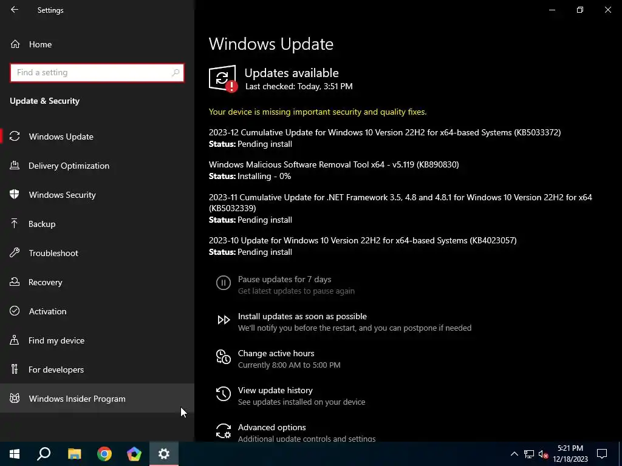Viewport: 622px width, 466px height.
Task: Click the network tray icon
Action: 529,454
